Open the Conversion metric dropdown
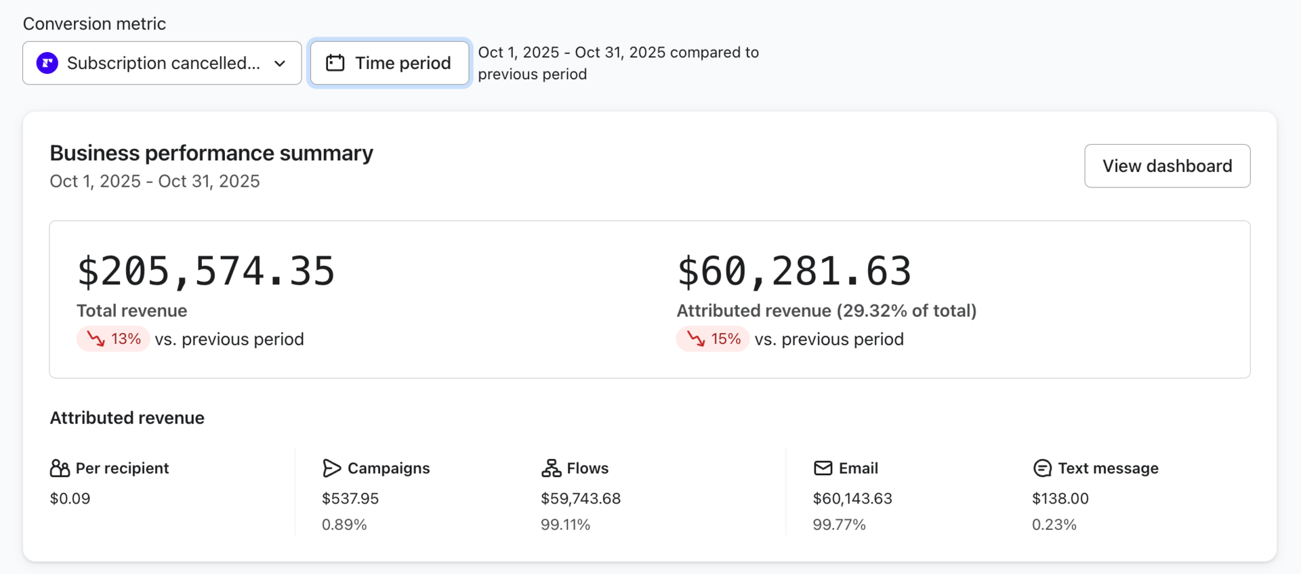The image size is (1301, 574). coord(162,63)
